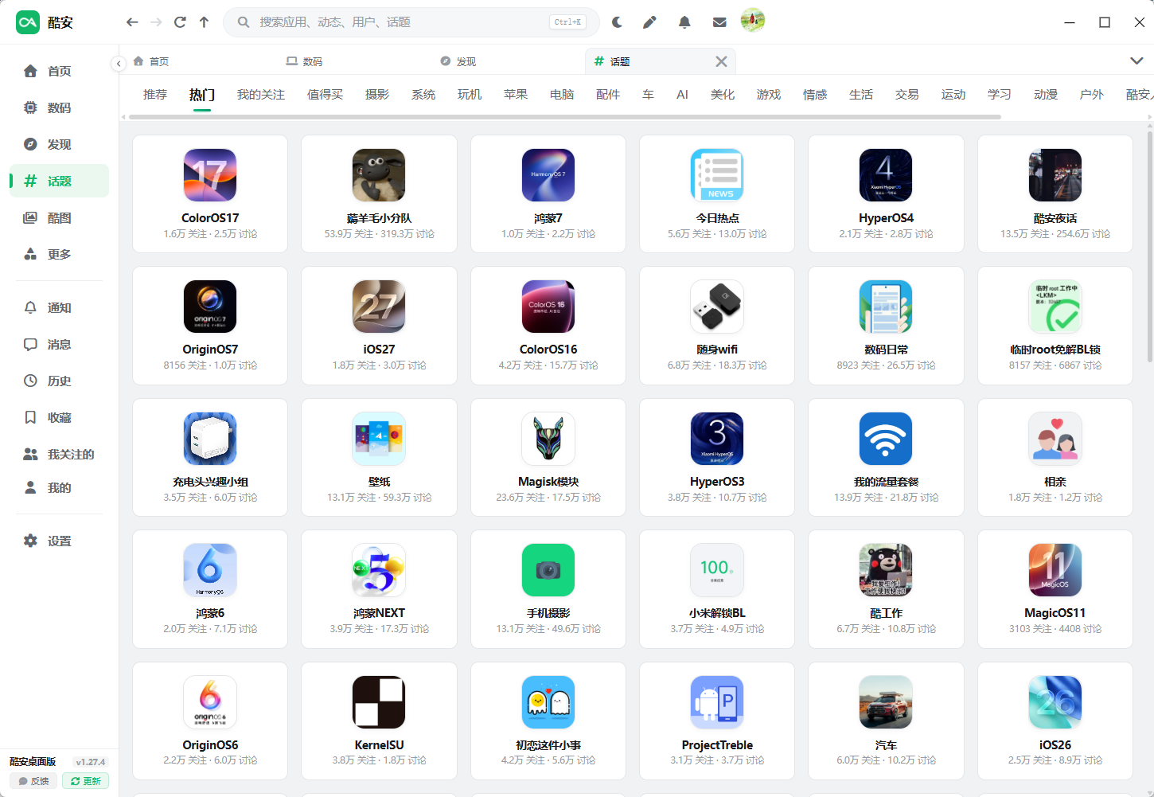The image size is (1154, 797).
Task: Open 设置 in the left sidebar
Action: [x=59, y=541]
